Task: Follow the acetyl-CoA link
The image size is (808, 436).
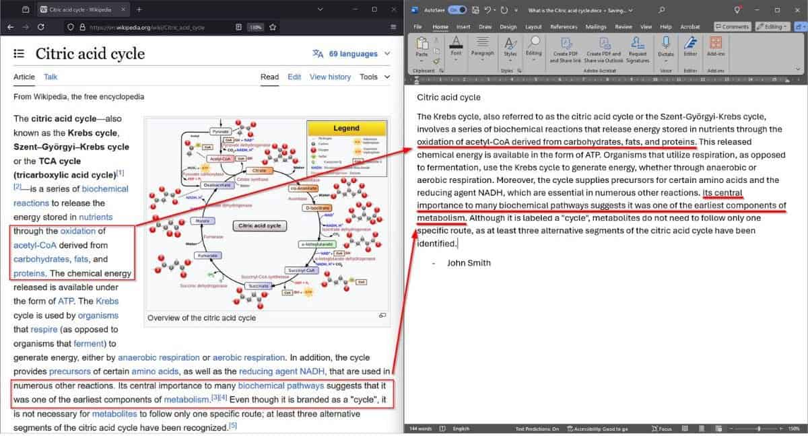Action: point(36,245)
